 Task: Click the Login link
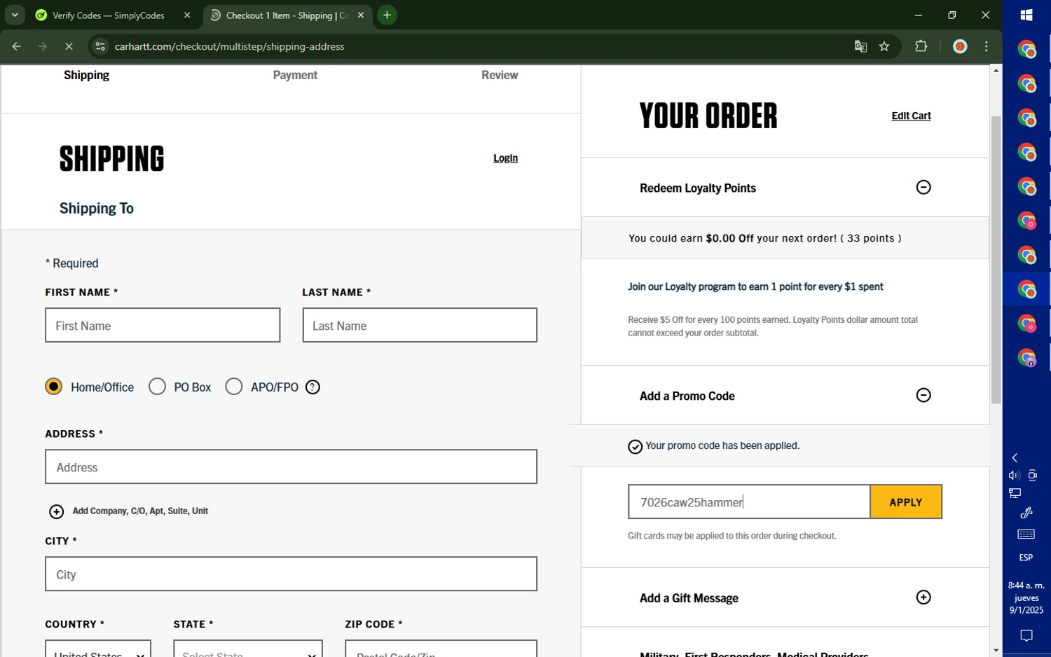(505, 158)
